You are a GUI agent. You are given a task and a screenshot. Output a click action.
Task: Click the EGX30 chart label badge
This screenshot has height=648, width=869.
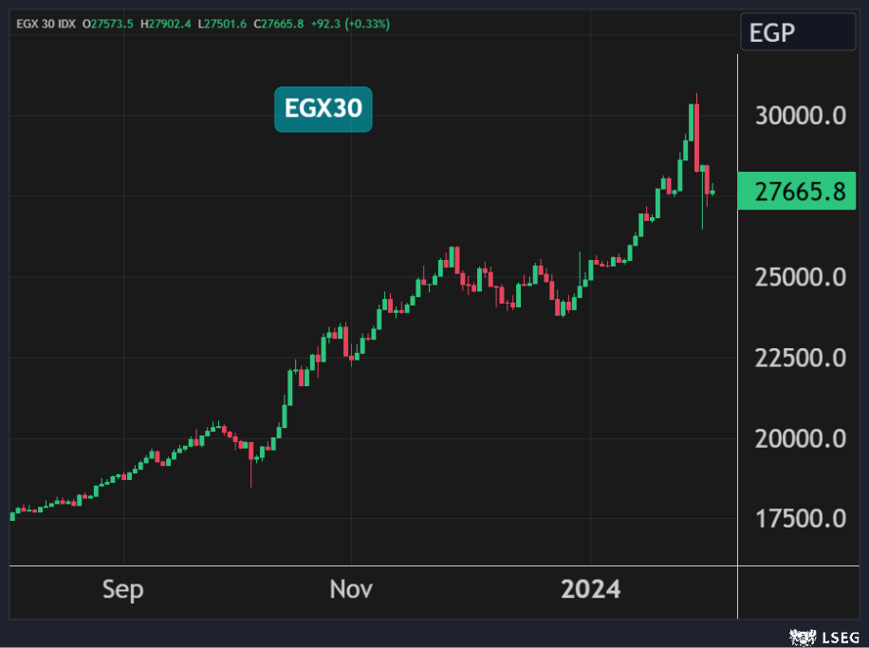click(324, 109)
